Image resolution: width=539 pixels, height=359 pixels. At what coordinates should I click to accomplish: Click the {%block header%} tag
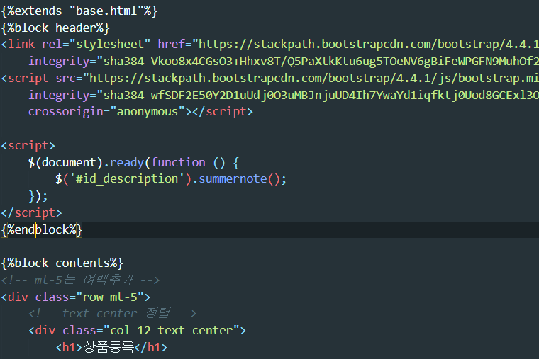pos(55,28)
